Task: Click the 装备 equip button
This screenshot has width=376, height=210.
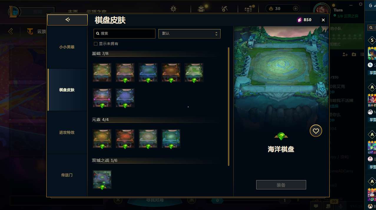Action: click(281, 185)
